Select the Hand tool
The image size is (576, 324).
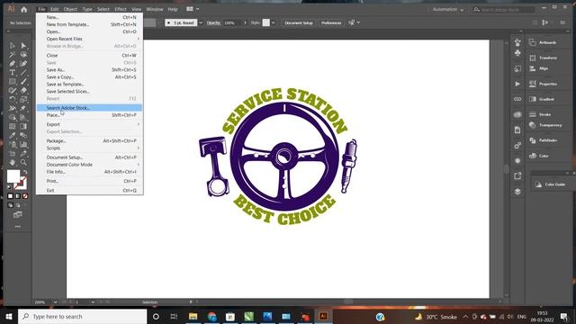13,162
